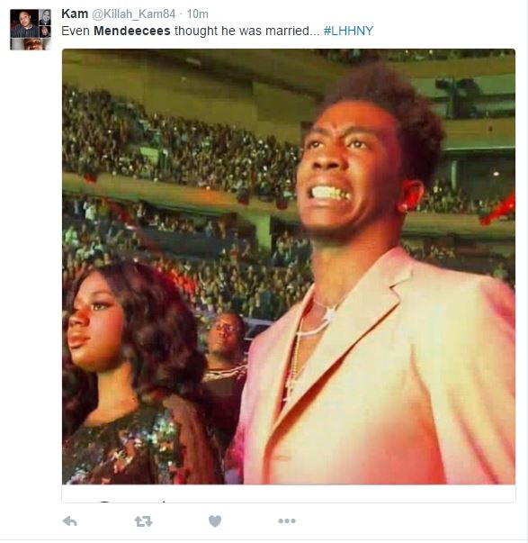Click the display name Kam
Viewport: 528px width, 543px height.
click(75, 14)
